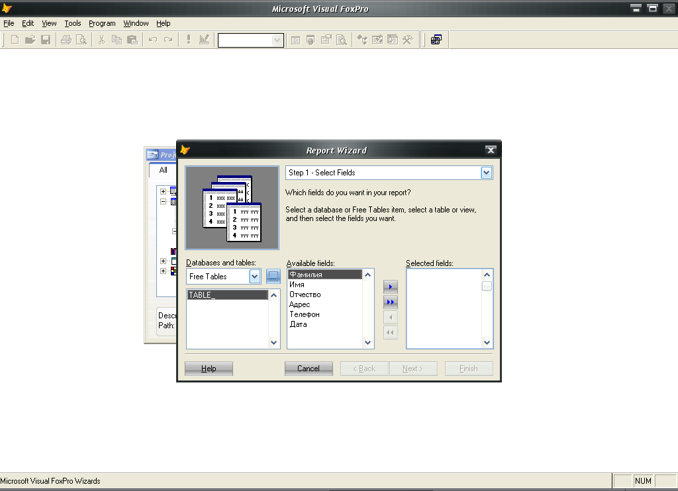Image resolution: width=678 pixels, height=491 pixels.
Task: Select the Дата field
Action: 324,324
